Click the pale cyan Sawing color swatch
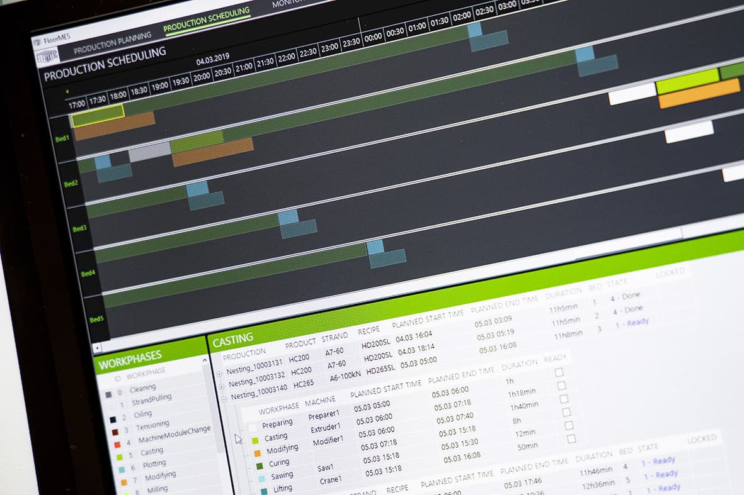The image size is (744, 495). coord(262,479)
